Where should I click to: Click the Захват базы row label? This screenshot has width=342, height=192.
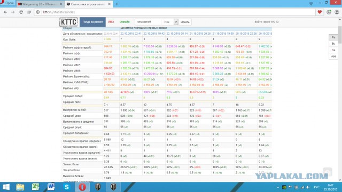click(x=71, y=164)
